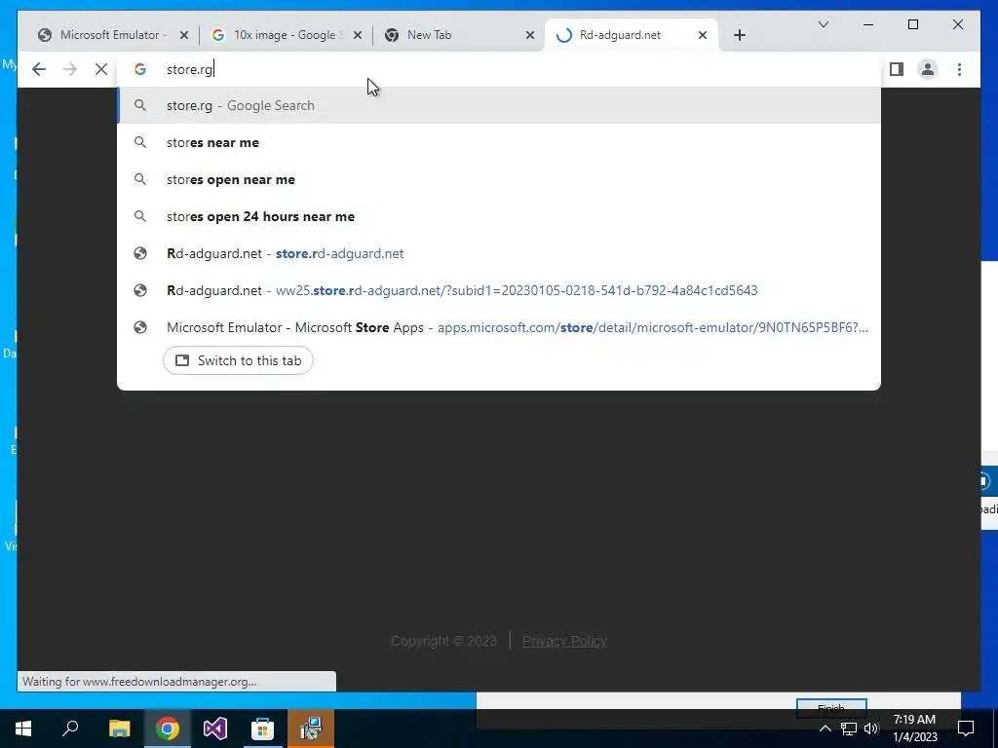Open the taskbar clock showing 7:19 AM

(x=914, y=729)
